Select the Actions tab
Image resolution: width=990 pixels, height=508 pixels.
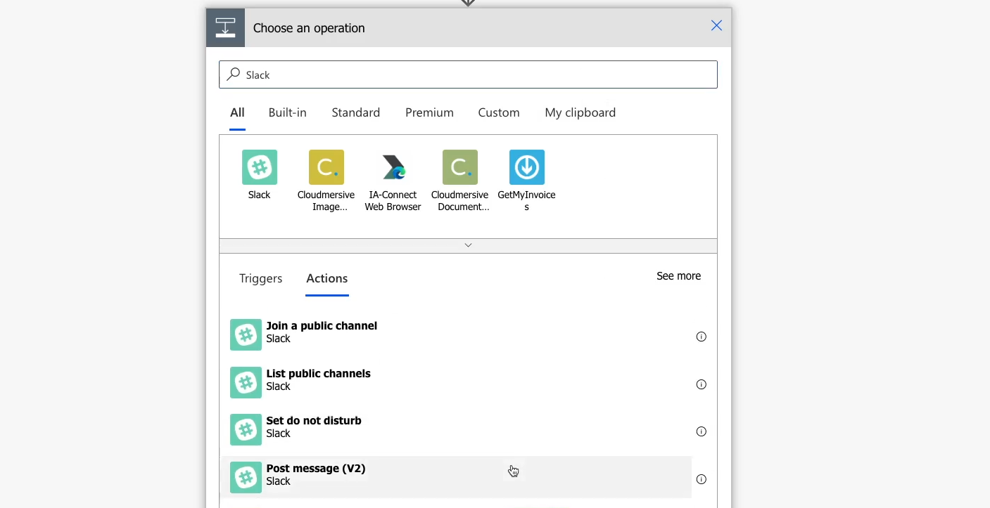point(326,278)
